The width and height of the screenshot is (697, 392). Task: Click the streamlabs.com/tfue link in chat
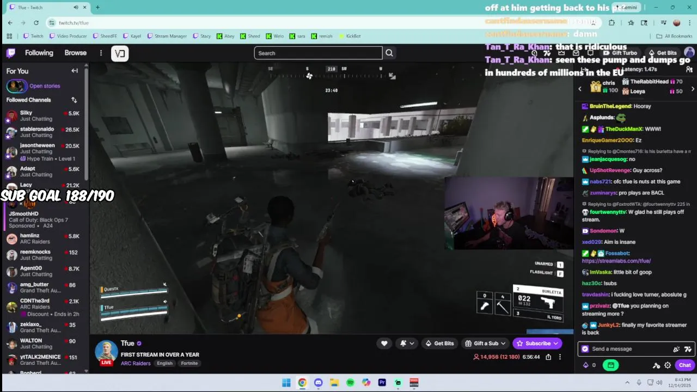point(616,261)
